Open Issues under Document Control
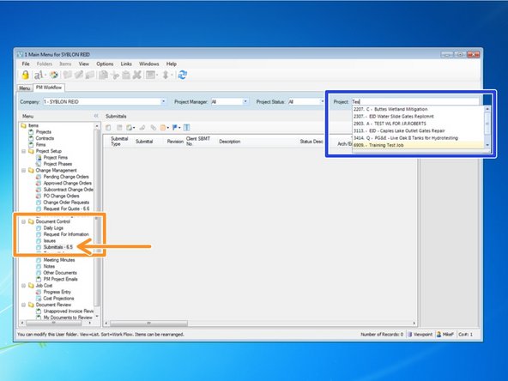The height and width of the screenshot is (381, 508). coord(50,241)
